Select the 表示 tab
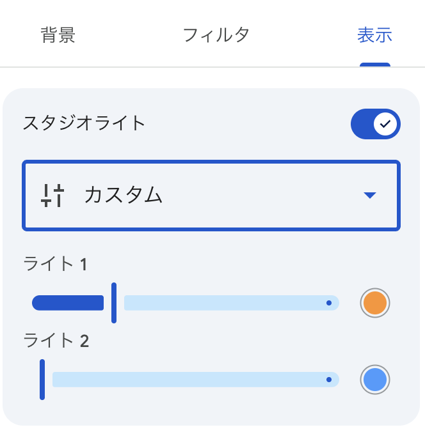The height and width of the screenshot is (432, 425). (x=374, y=35)
